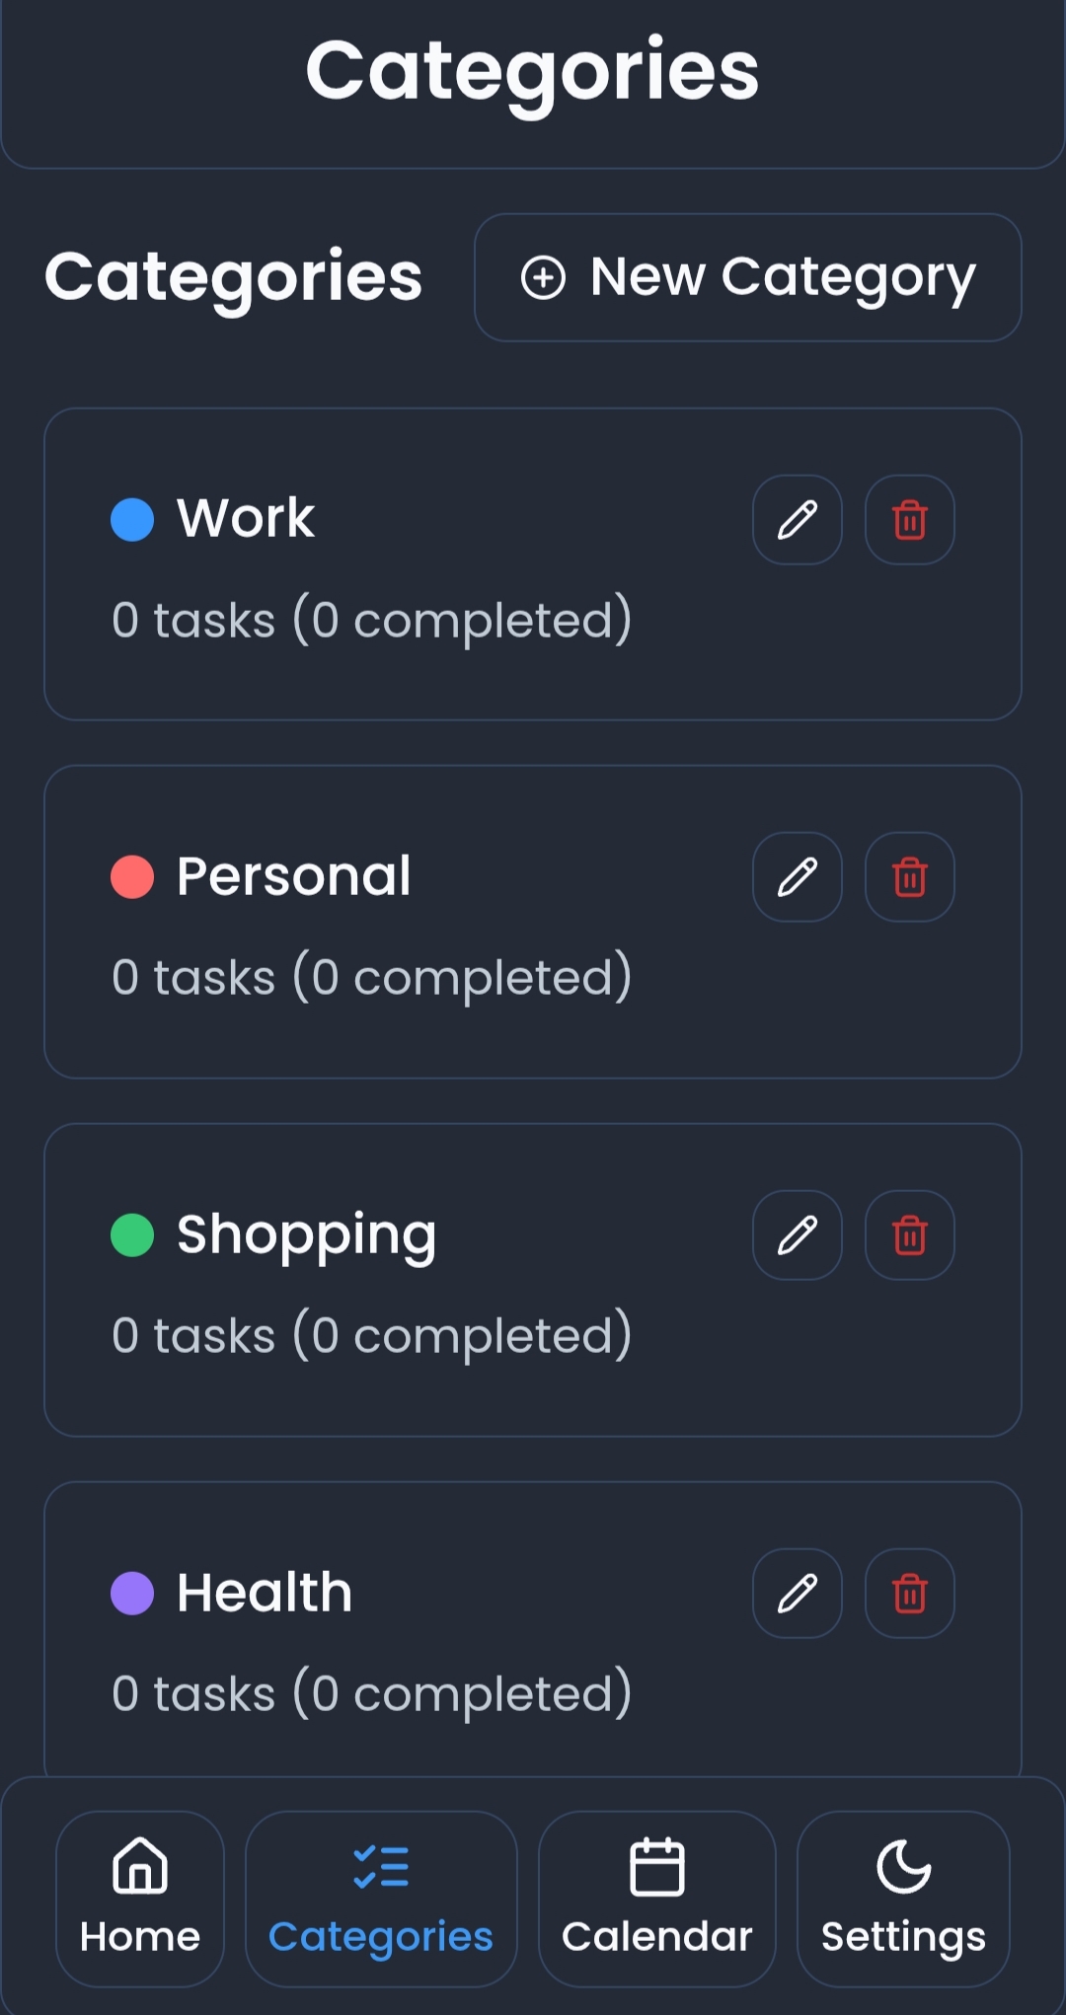This screenshot has height=2015, width=1066.
Task: Select the red color dot beside Personal
Action: pyautogui.click(x=131, y=874)
